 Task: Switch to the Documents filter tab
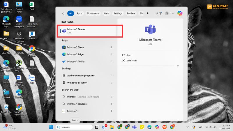coord(93,13)
